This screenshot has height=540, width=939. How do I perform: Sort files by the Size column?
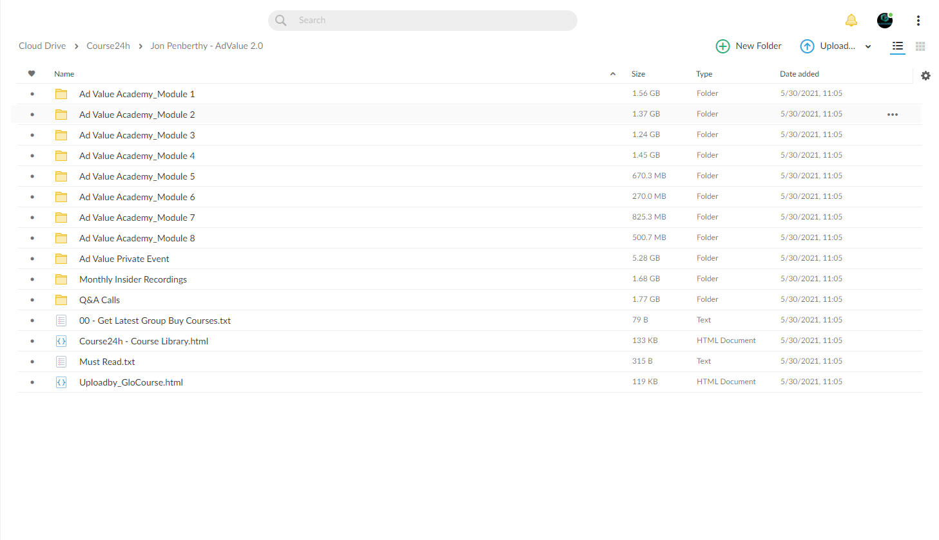point(638,74)
